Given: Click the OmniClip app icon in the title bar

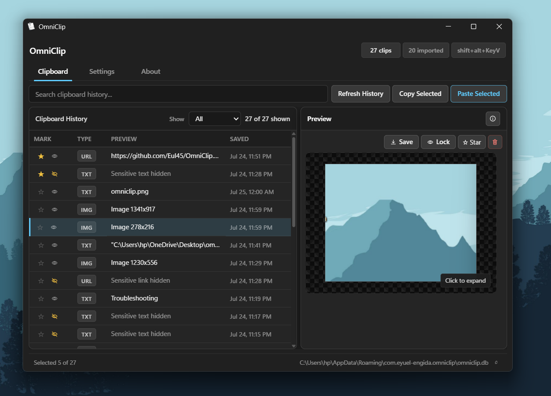Looking at the screenshot, I should point(31,26).
